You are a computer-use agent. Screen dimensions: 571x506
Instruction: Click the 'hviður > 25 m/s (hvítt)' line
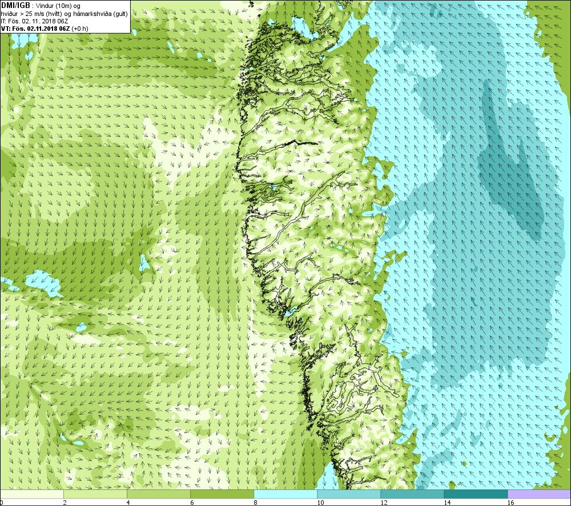pos(31,14)
